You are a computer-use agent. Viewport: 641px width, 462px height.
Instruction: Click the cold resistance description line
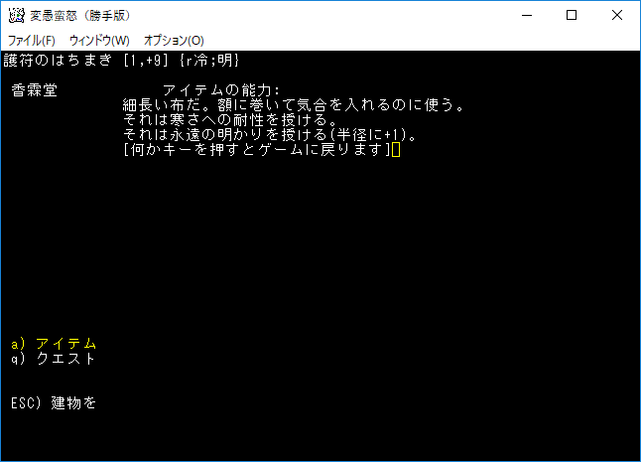(230, 120)
